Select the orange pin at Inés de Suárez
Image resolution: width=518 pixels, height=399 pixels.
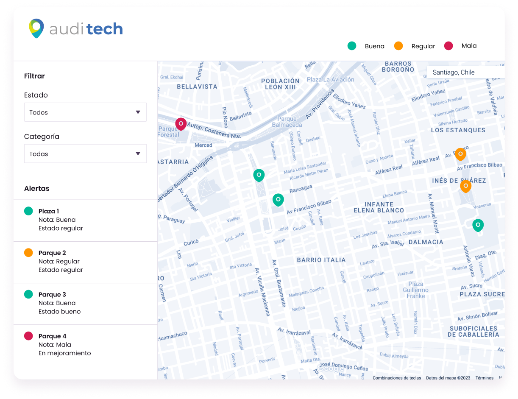pos(466,186)
